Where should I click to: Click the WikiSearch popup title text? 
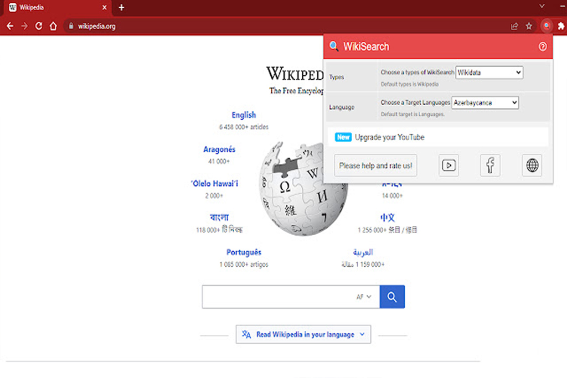click(x=366, y=46)
